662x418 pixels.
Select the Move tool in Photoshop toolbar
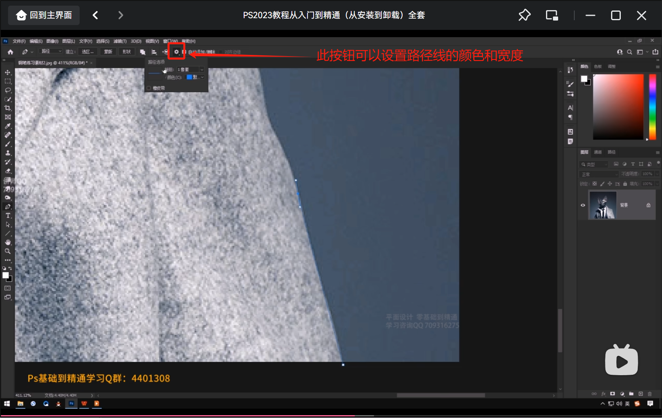pos(8,72)
